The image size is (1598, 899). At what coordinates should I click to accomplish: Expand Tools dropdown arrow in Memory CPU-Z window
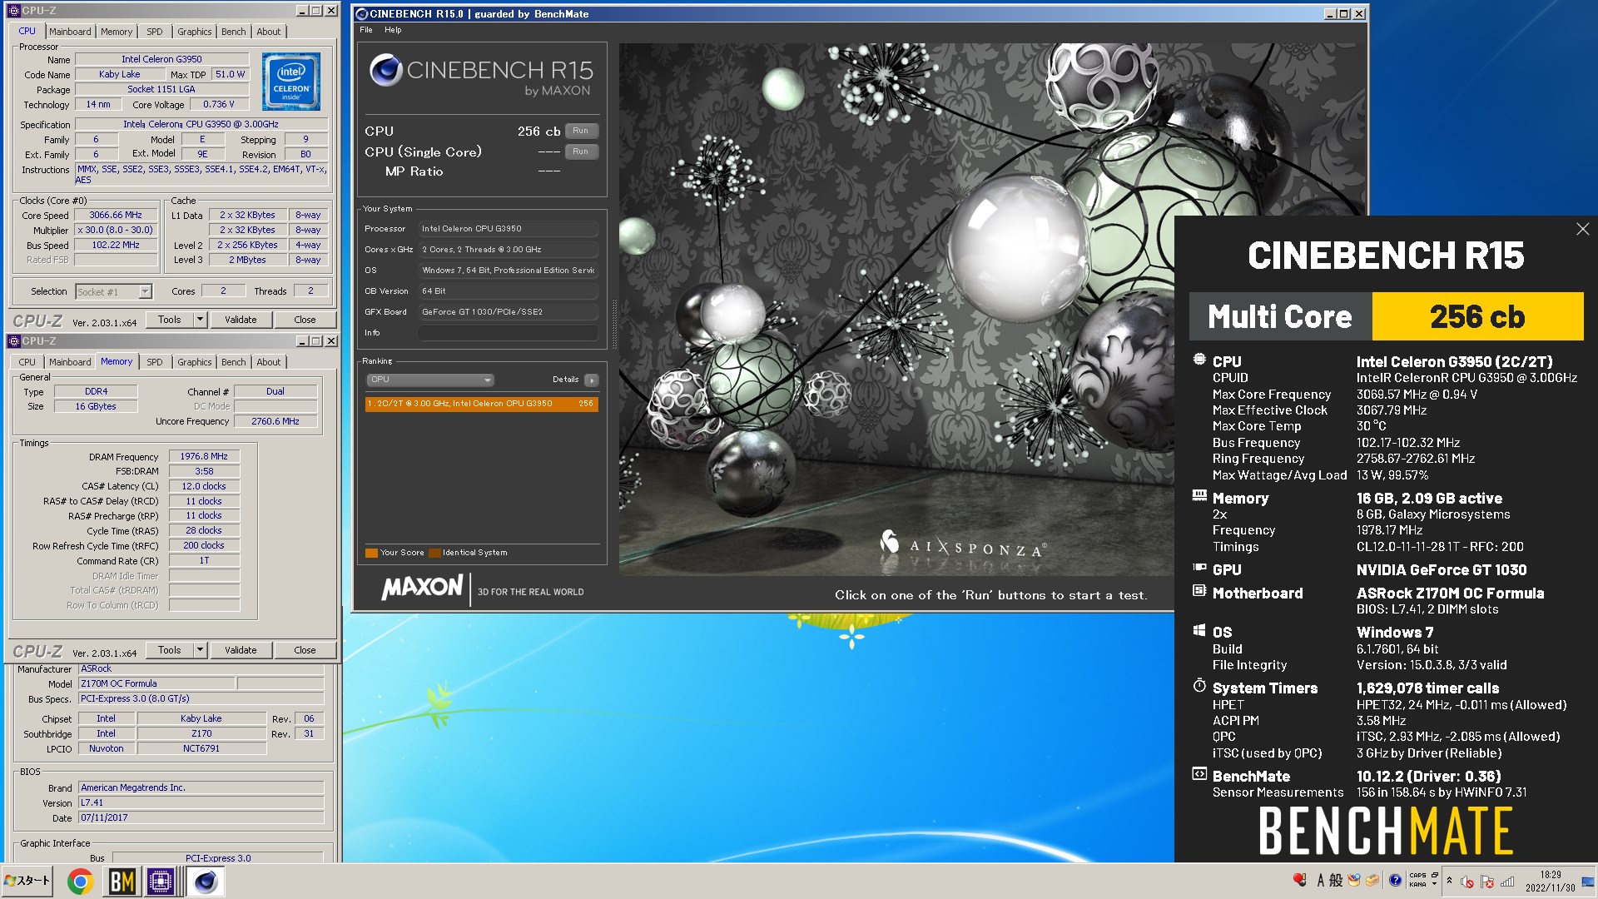coord(200,650)
